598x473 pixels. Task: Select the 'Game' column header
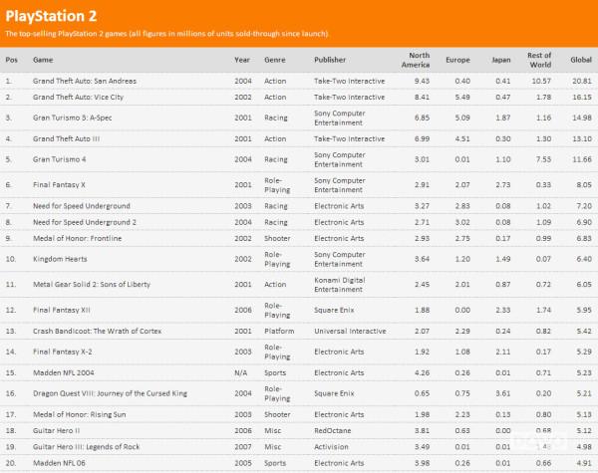pyautogui.click(x=43, y=60)
